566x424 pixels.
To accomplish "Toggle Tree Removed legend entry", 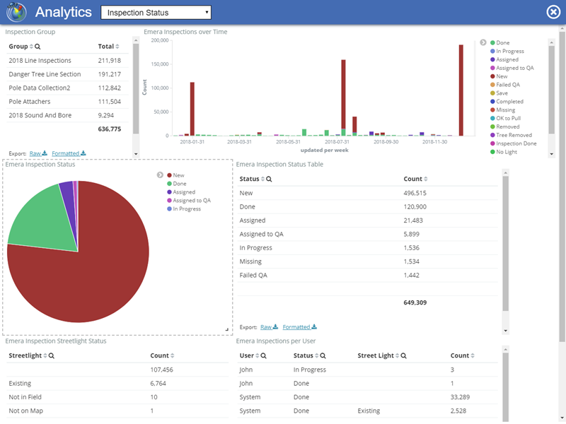I will [x=511, y=135].
